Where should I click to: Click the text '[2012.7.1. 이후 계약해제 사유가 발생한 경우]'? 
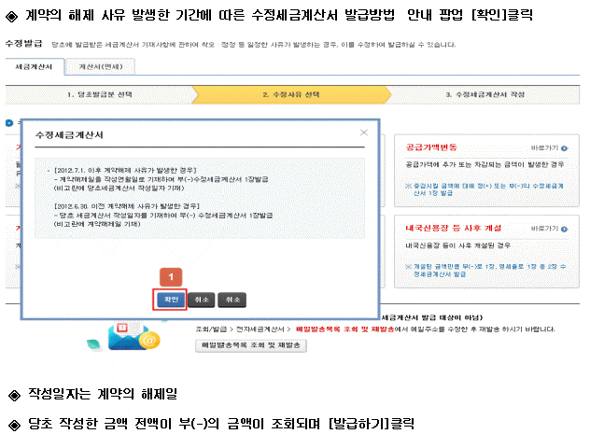point(125,171)
